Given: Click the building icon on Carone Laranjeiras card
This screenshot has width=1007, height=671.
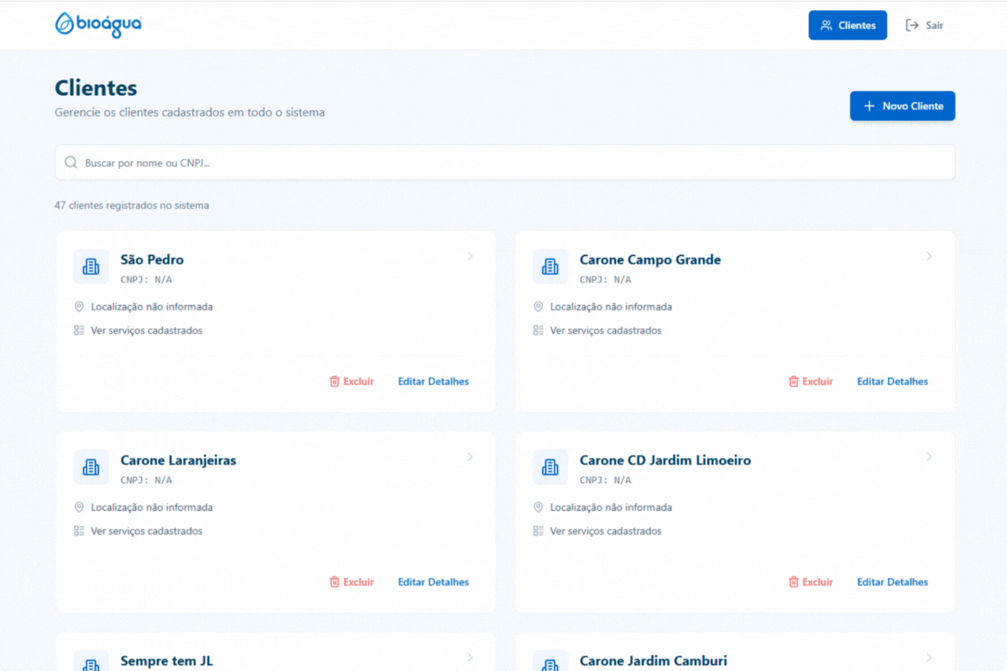Looking at the screenshot, I should coord(91,467).
